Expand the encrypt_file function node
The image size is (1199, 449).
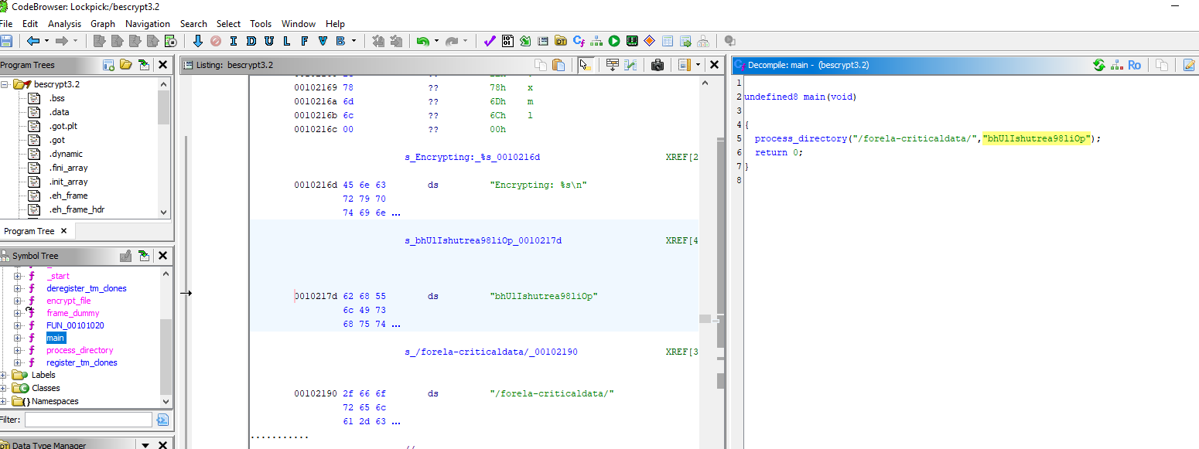[x=18, y=301]
